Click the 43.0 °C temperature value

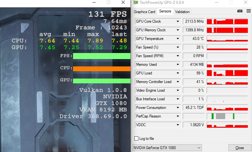pos(194,39)
